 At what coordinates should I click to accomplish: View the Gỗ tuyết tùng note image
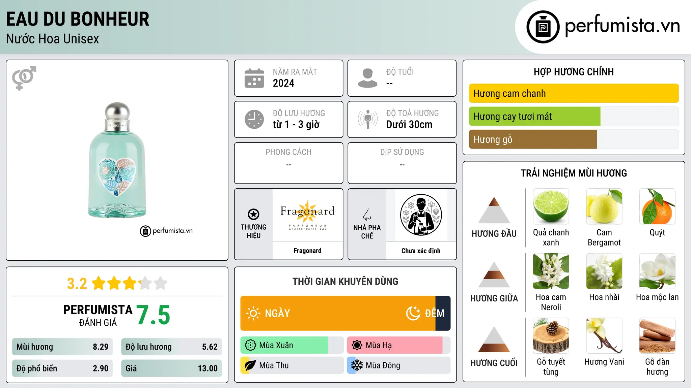[x=551, y=336]
